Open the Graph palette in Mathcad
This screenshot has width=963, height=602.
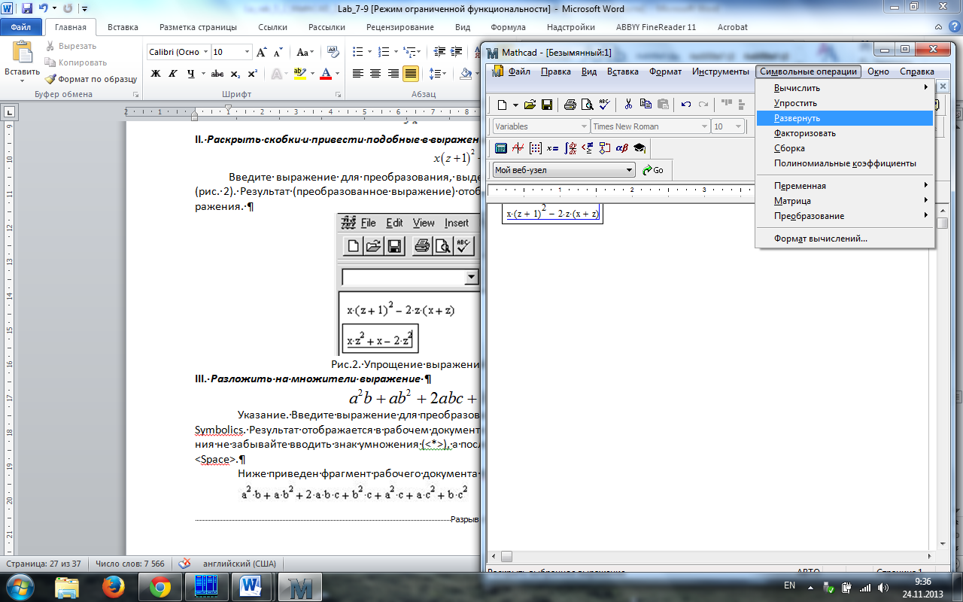(x=518, y=147)
